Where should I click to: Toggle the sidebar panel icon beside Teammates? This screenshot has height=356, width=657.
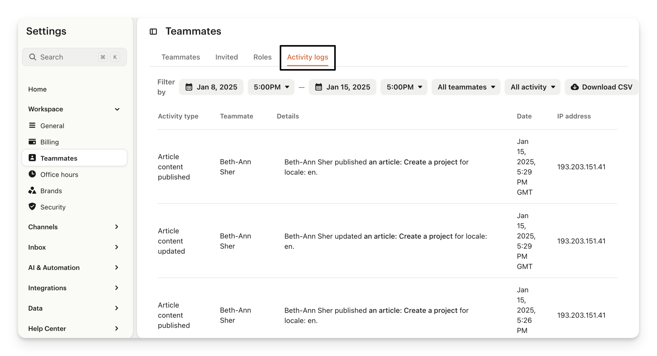coord(153,32)
